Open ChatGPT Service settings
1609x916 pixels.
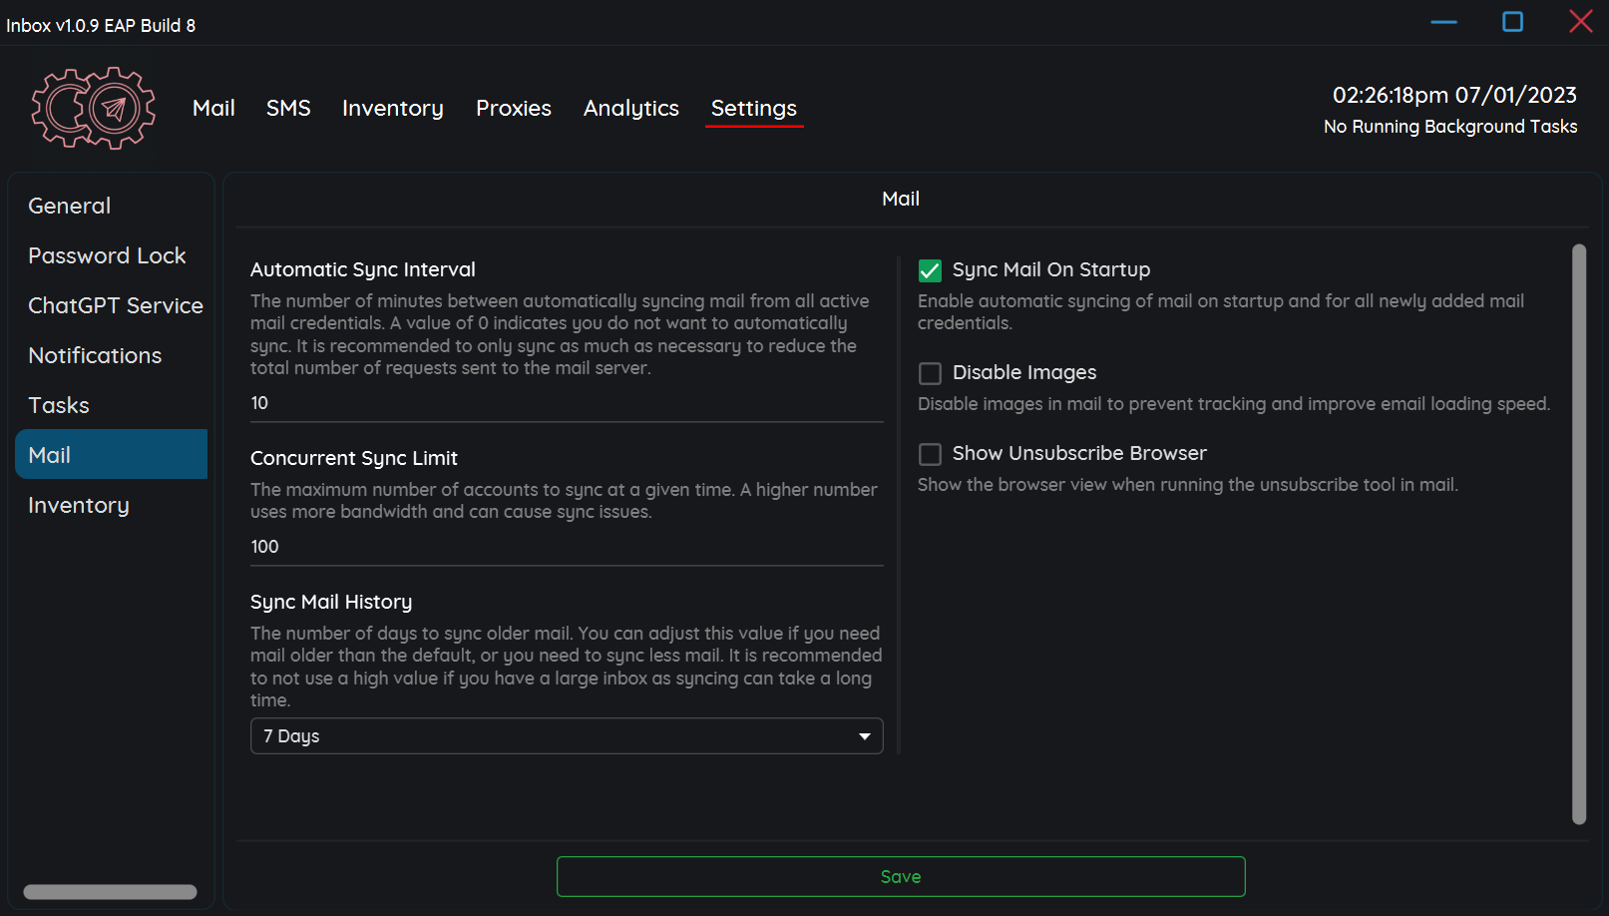[115, 305]
